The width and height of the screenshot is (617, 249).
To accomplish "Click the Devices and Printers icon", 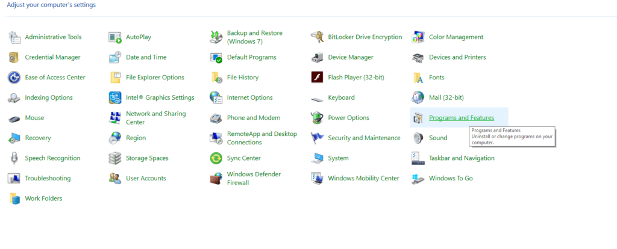I will tap(418, 57).
